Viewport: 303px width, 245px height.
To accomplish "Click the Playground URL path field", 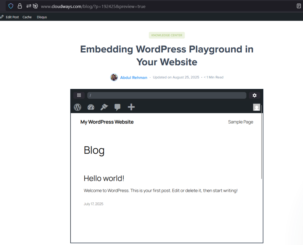I will click(x=167, y=95).
